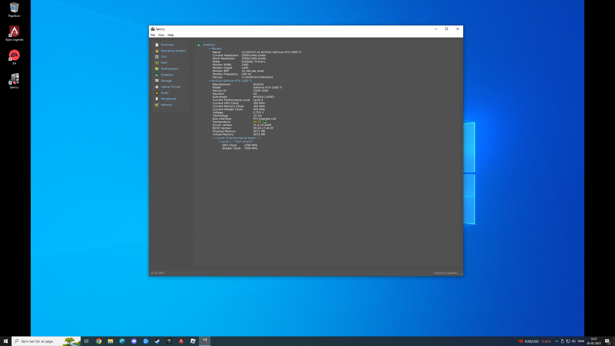Image resolution: width=615 pixels, height=346 pixels.
Task: Go to the Peripherals section
Action: coord(169,99)
